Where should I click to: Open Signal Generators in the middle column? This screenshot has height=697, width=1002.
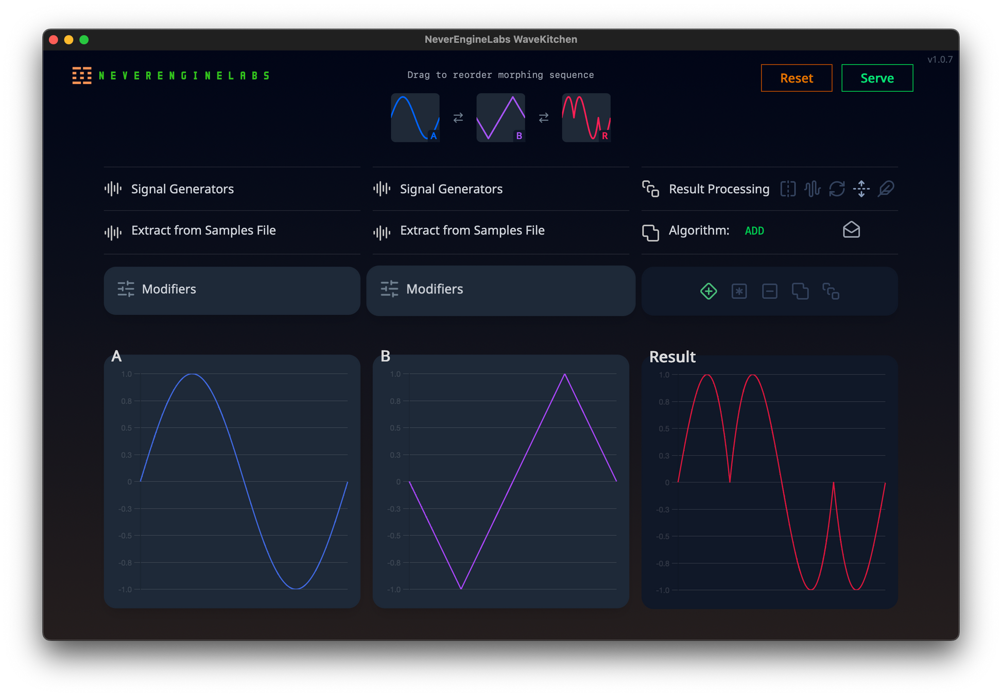[451, 189]
